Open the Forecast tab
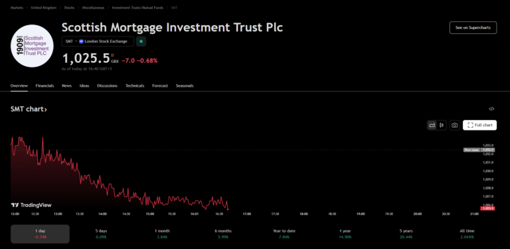Image resolution: width=510 pixels, height=249 pixels. (x=160, y=86)
